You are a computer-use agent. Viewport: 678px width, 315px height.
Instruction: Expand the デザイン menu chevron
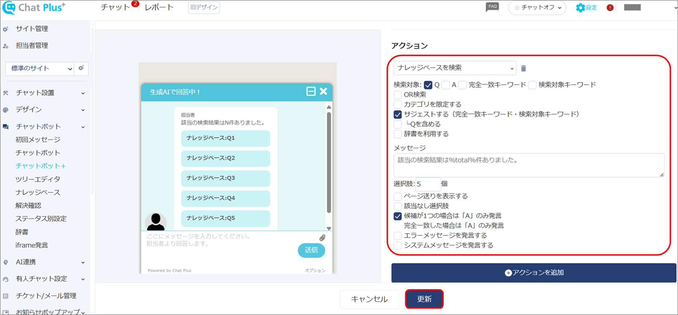tap(83, 110)
